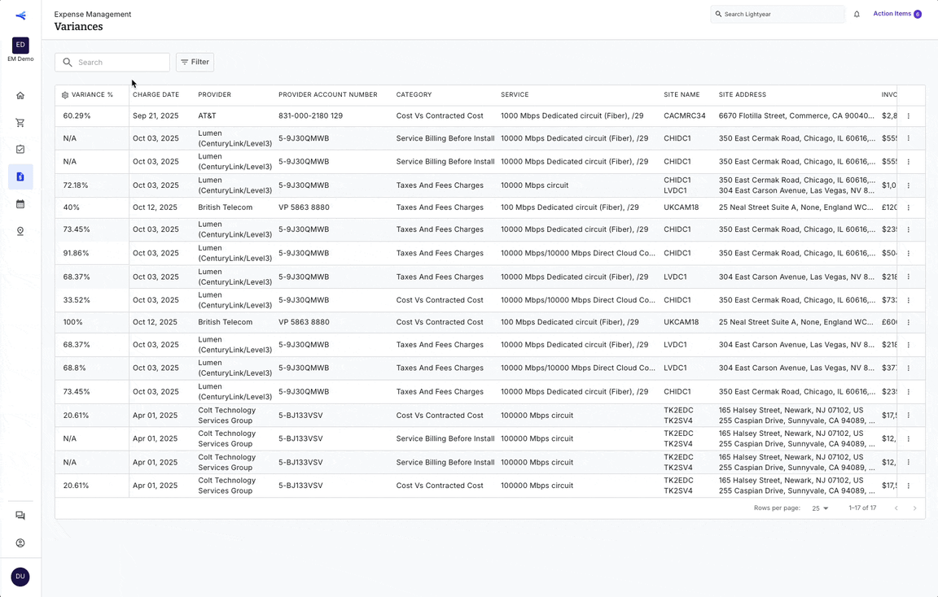Click the ED workspace avatar
This screenshot has width=938, height=597.
point(20,45)
